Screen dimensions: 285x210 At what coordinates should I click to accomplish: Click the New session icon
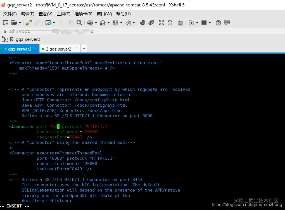pyautogui.click(x=6, y=23)
